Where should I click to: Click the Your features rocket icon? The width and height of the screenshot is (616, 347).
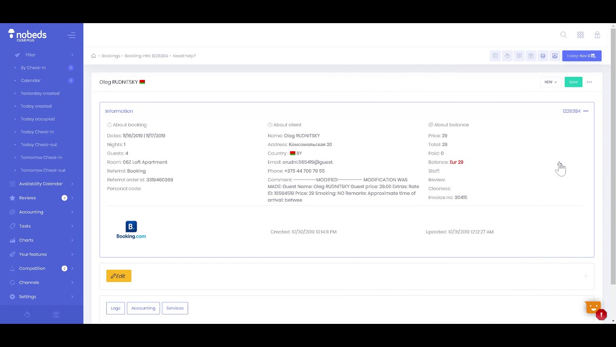(13, 254)
